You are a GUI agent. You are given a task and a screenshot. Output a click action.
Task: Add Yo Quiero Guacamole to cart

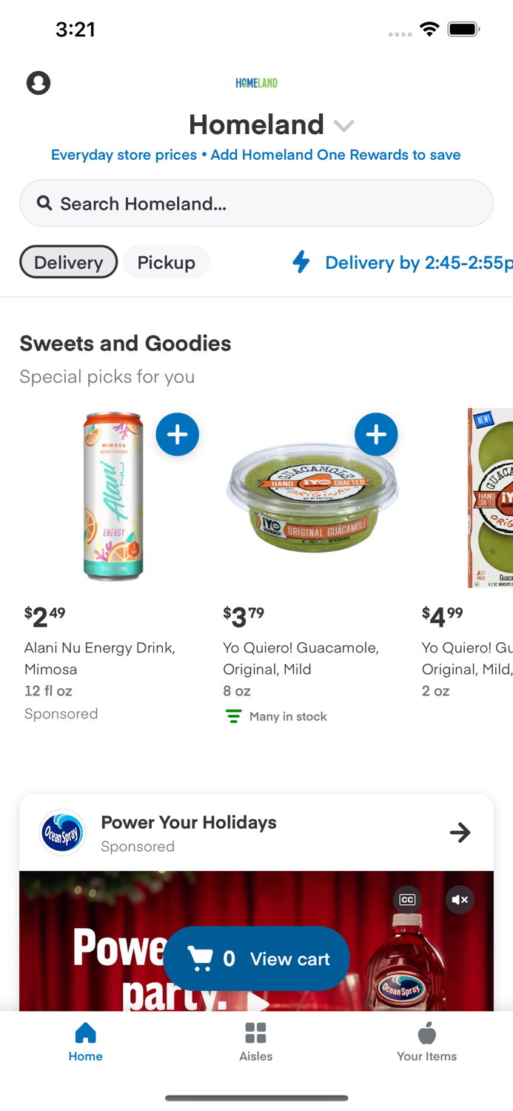(376, 435)
